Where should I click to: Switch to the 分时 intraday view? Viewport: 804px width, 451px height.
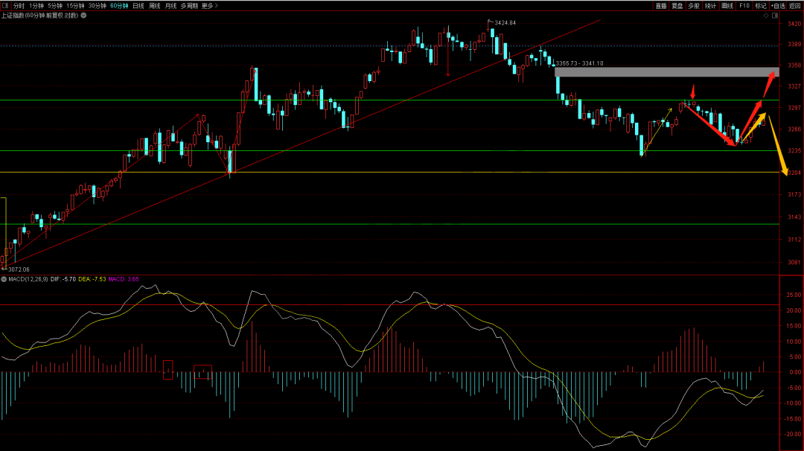[17, 5]
